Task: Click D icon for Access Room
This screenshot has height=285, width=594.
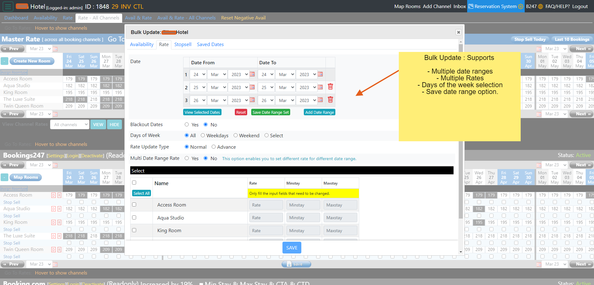Action: tap(53, 195)
